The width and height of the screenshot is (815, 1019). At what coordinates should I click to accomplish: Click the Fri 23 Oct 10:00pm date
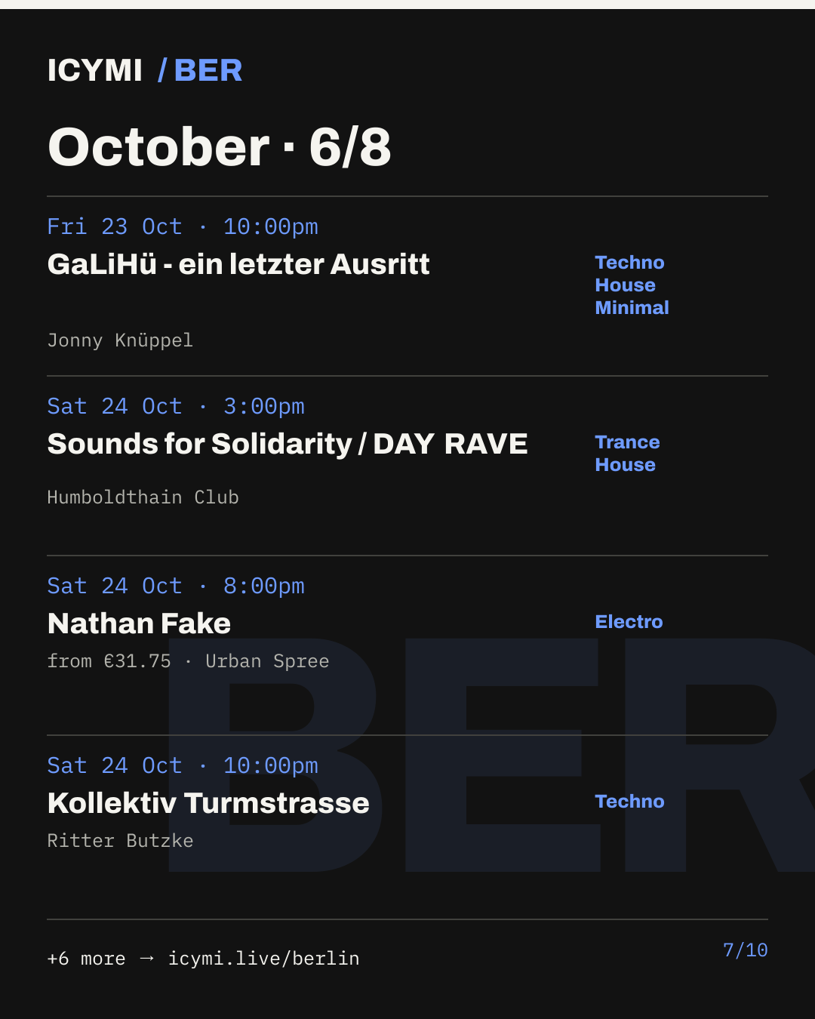[x=183, y=226]
